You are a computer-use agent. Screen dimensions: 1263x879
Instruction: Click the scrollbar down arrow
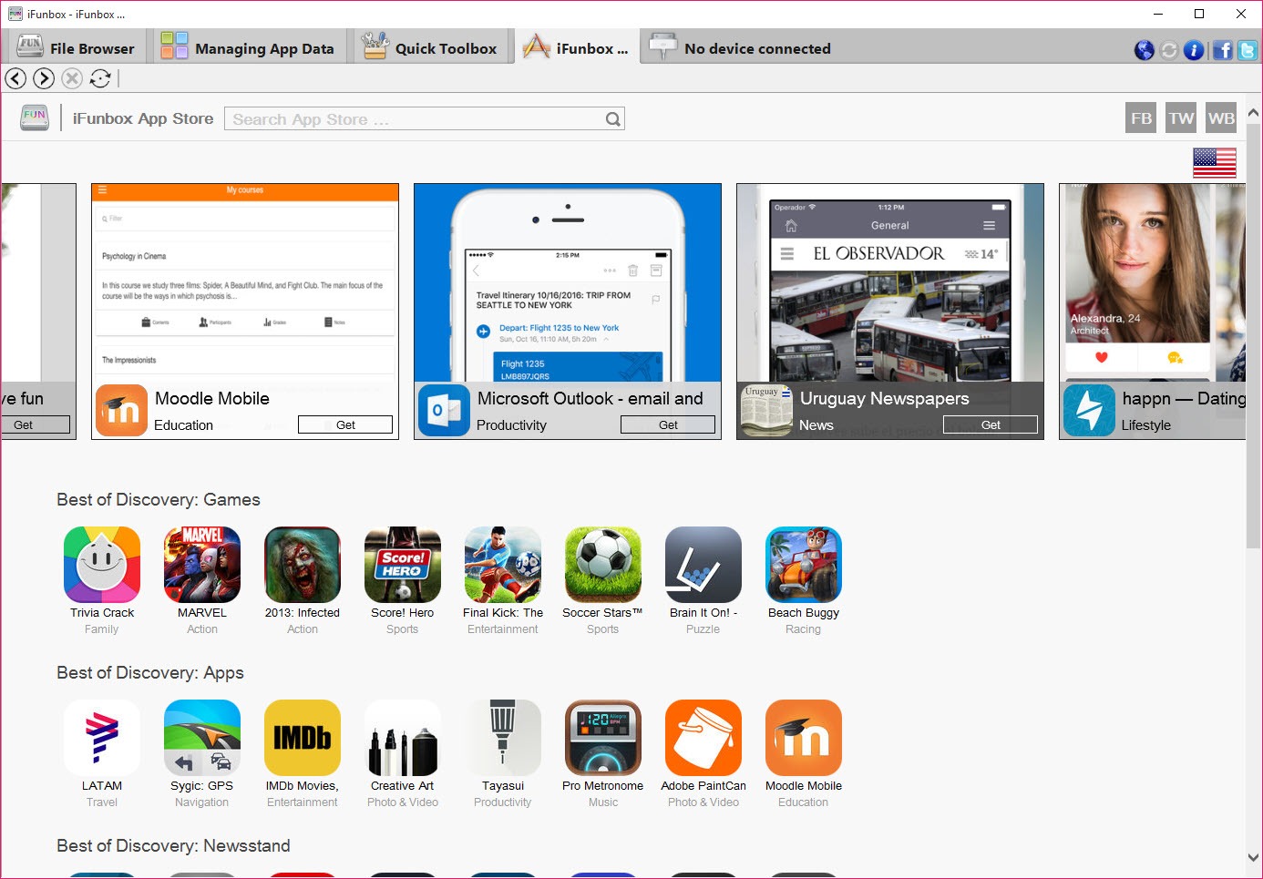point(1253,857)
